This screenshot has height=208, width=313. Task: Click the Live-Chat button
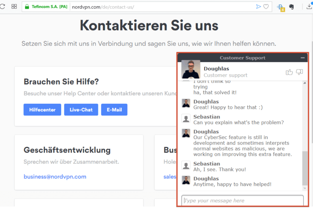(81, 110)
